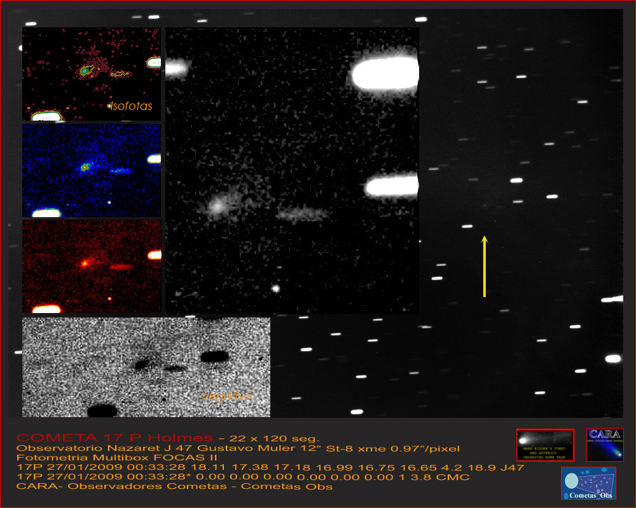Screen dimensions: 636x508
Task: Click the 'CARA- Observadores Cometas' line
Action: coord(174,486)
